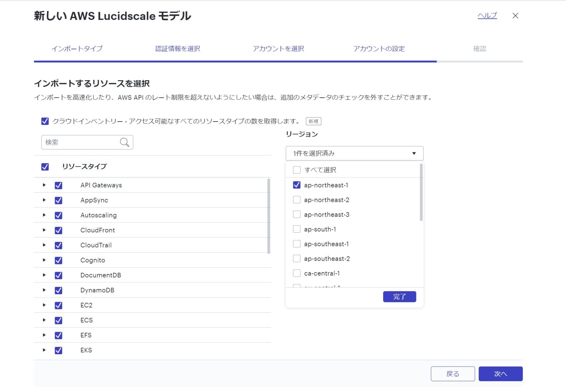The image size is (566, 387).
Task: Expand the API Gateways resource tree
Action: click(x=44, y=185)
